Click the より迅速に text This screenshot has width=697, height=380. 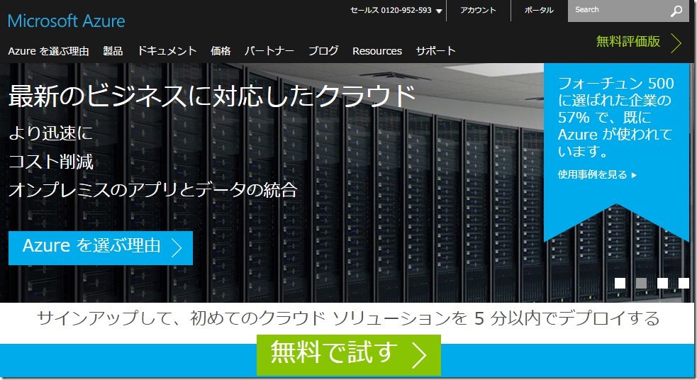[50, 133]
